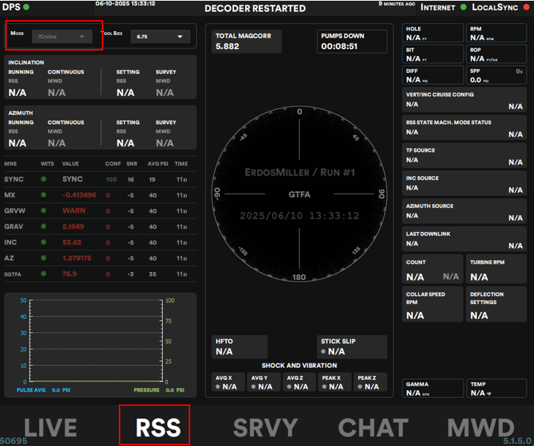Click the INC row WITS green dot
The image size is (534, 446).
(44, 242)
